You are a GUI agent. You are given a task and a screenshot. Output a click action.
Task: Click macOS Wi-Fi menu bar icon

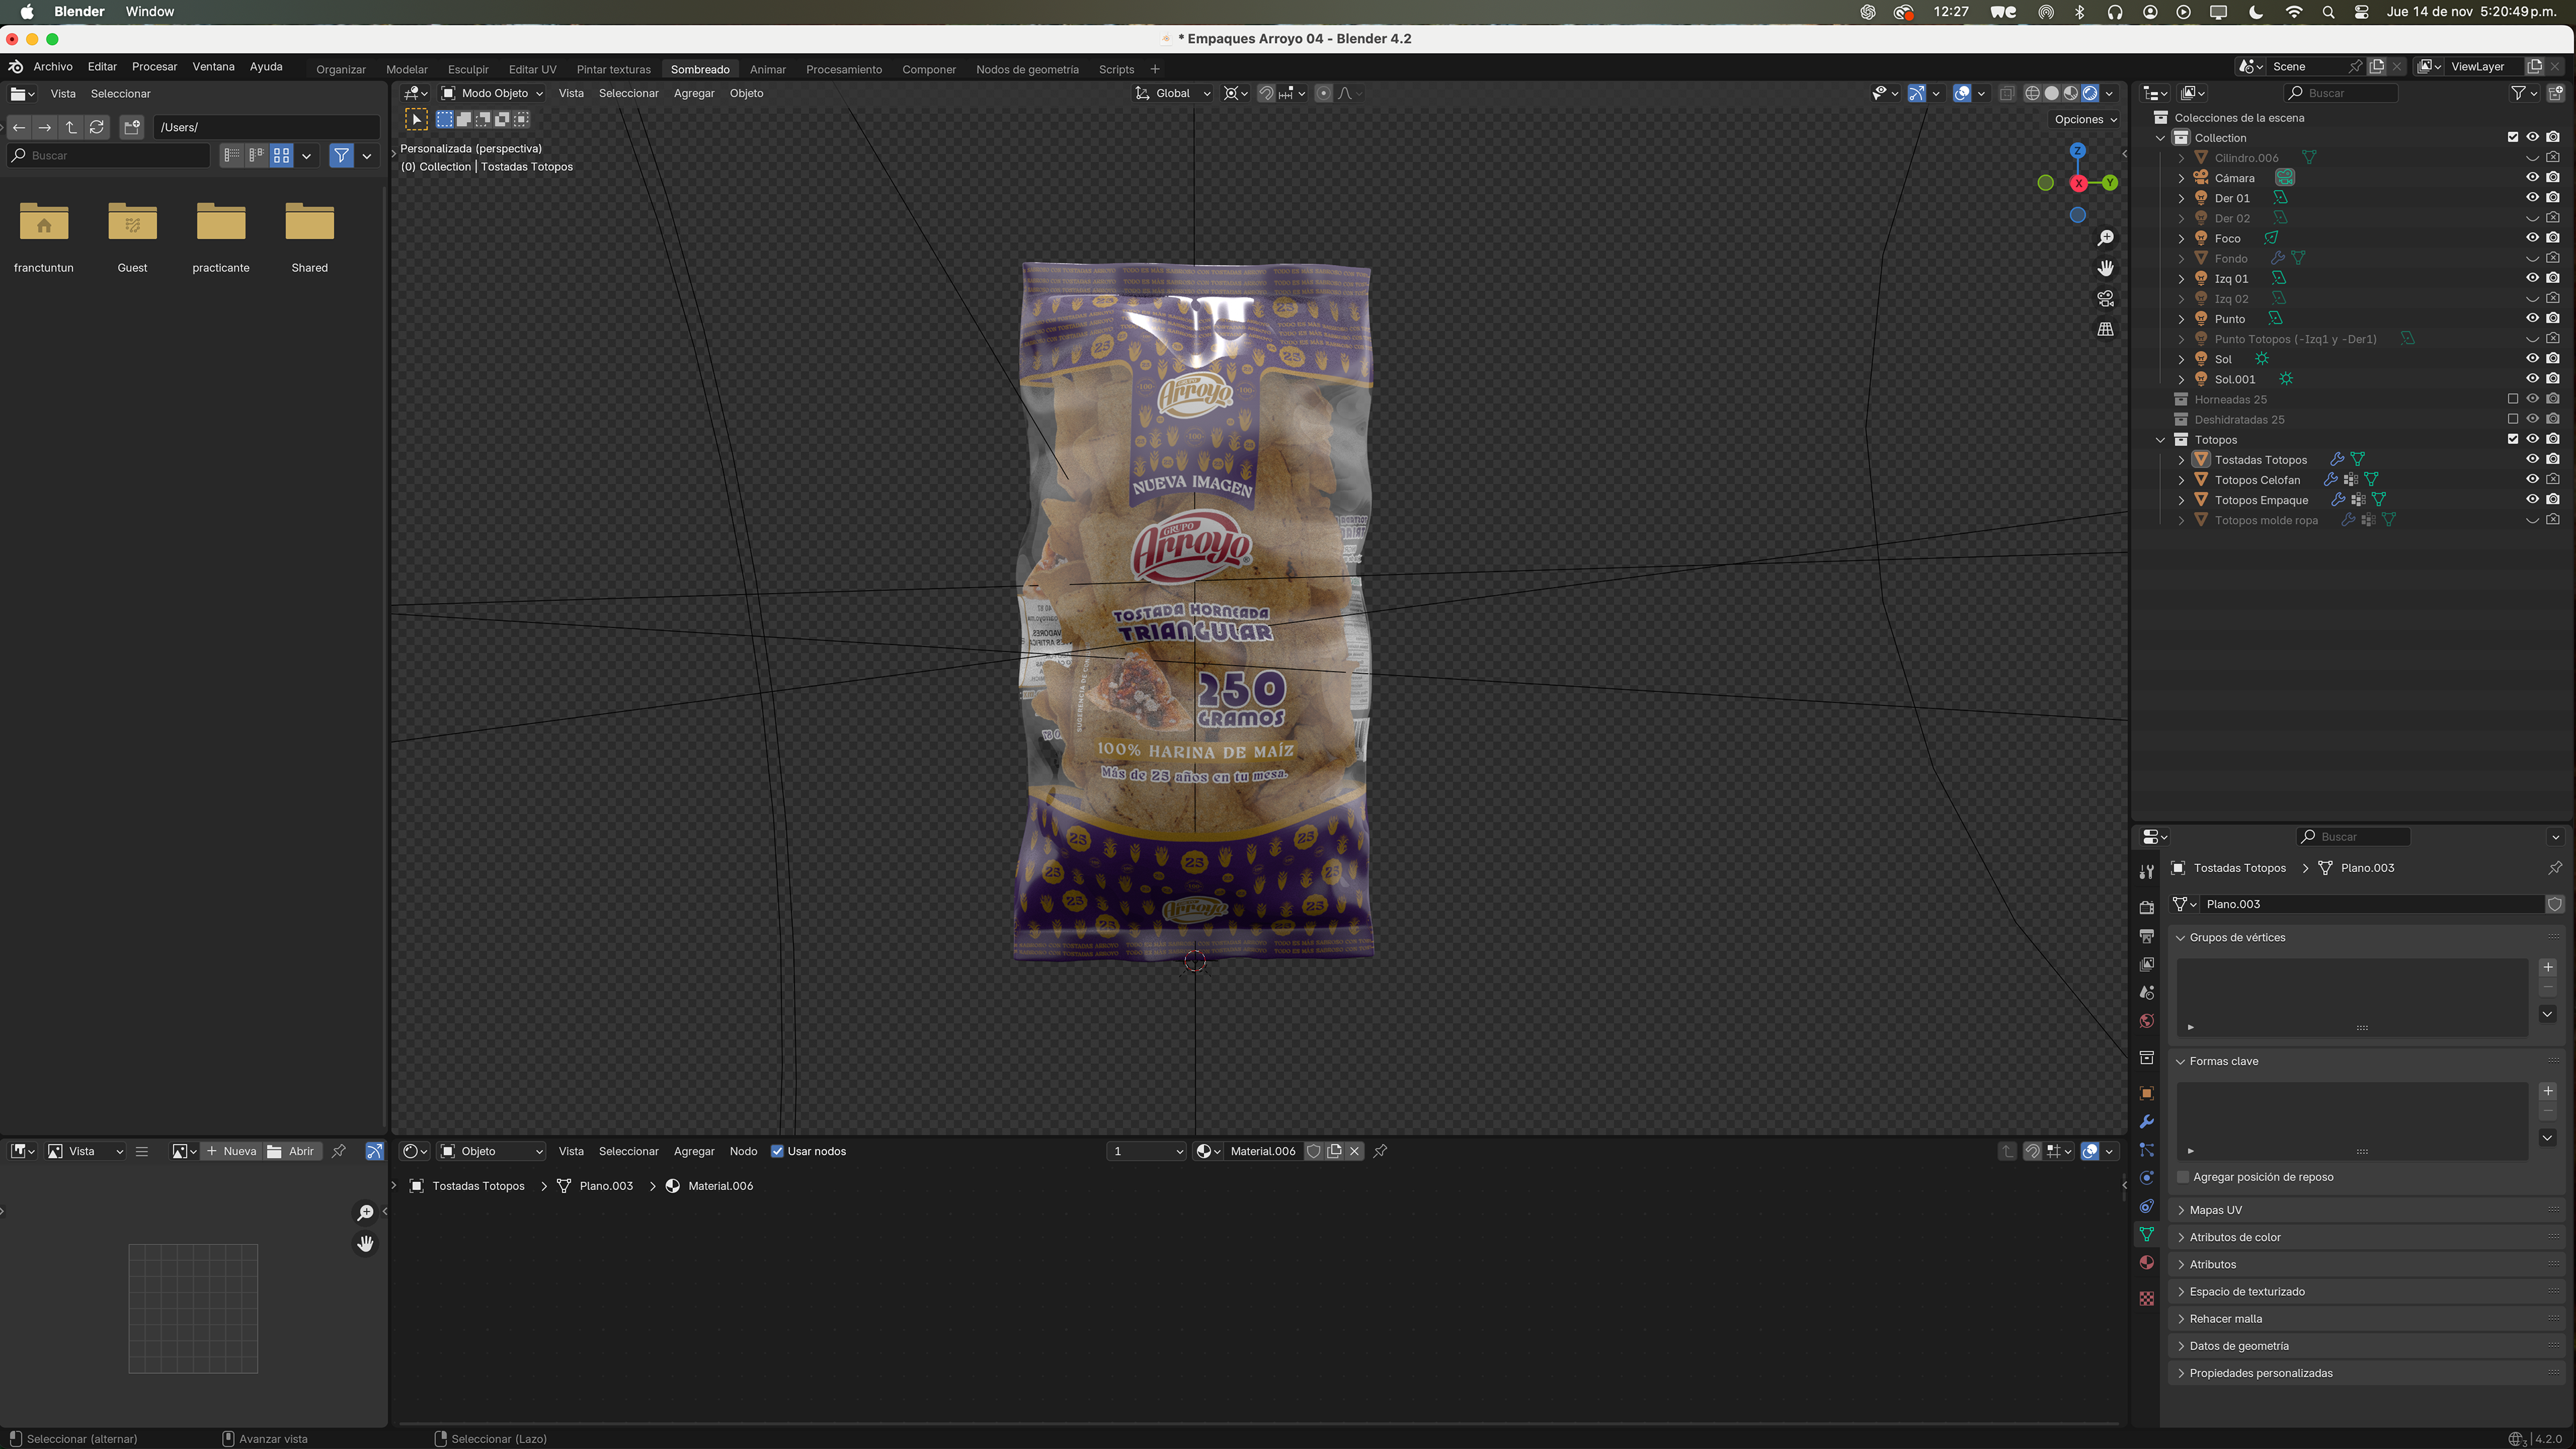pyautogui.click(x=2293, y=12)
